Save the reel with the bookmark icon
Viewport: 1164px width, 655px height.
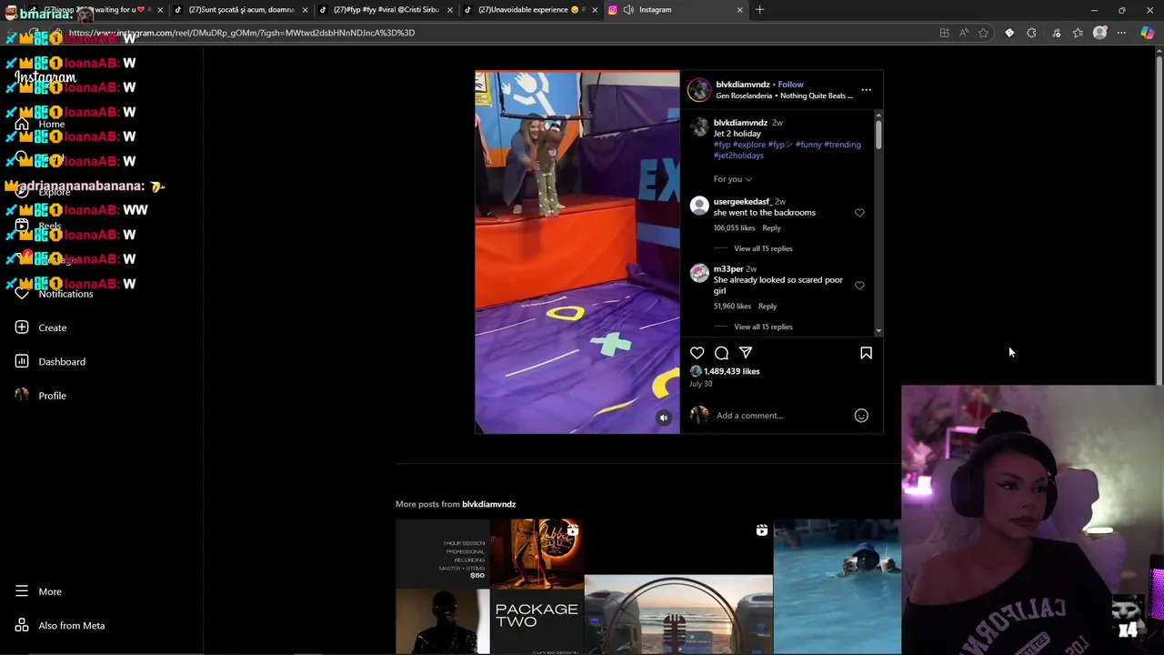866,353
